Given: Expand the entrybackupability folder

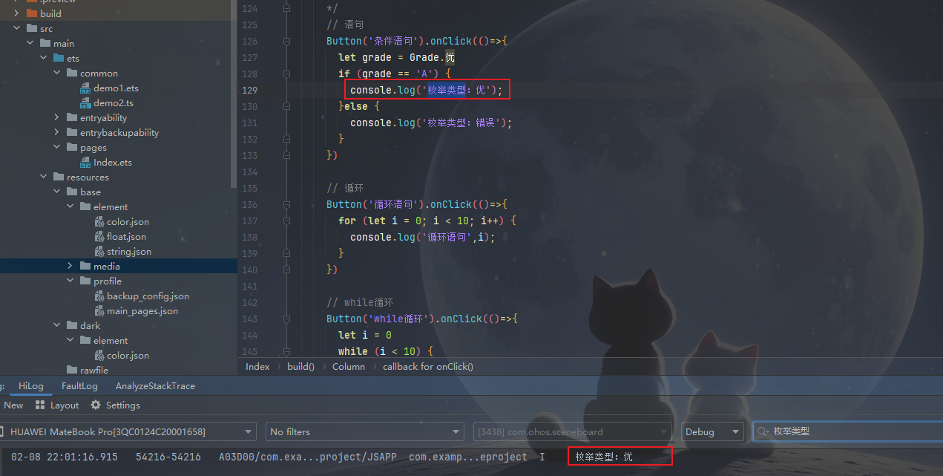Looking at the screenshot, I should pos(57,132).
